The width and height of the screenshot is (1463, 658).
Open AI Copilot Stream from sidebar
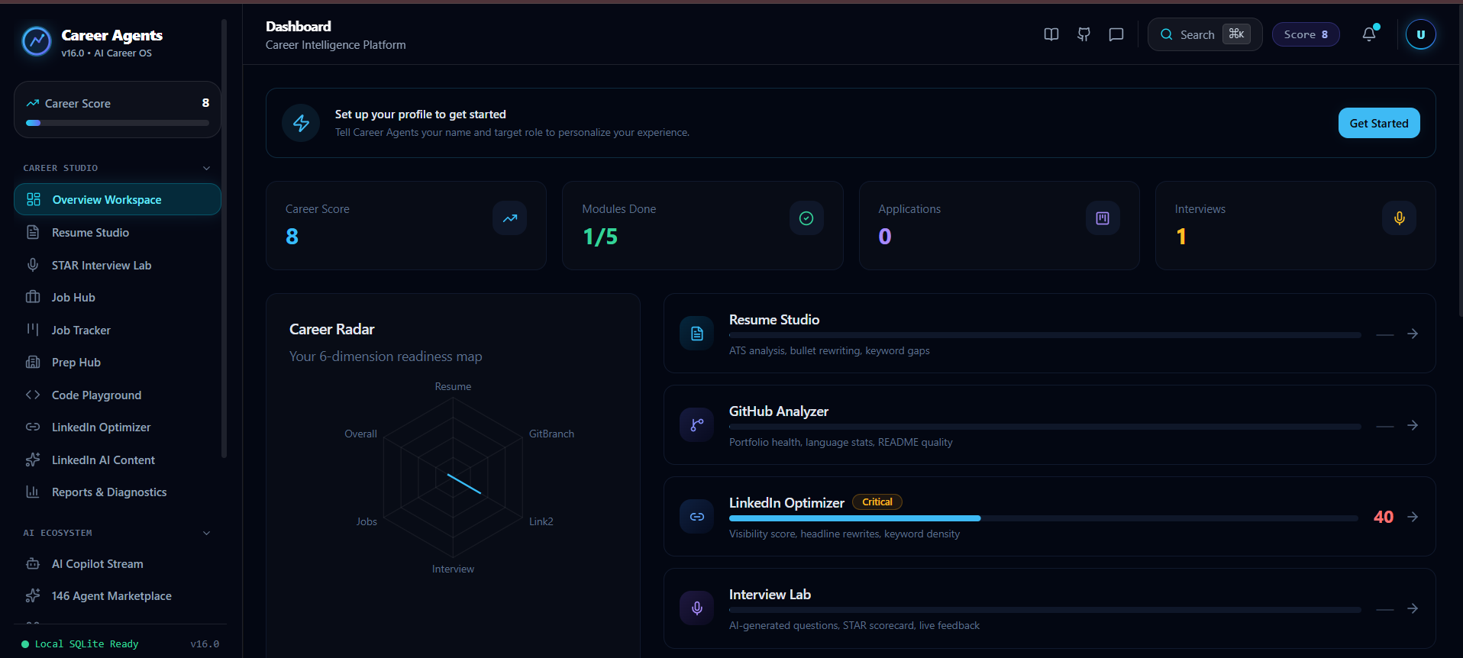pyautogui.click(x=118, y=563)
